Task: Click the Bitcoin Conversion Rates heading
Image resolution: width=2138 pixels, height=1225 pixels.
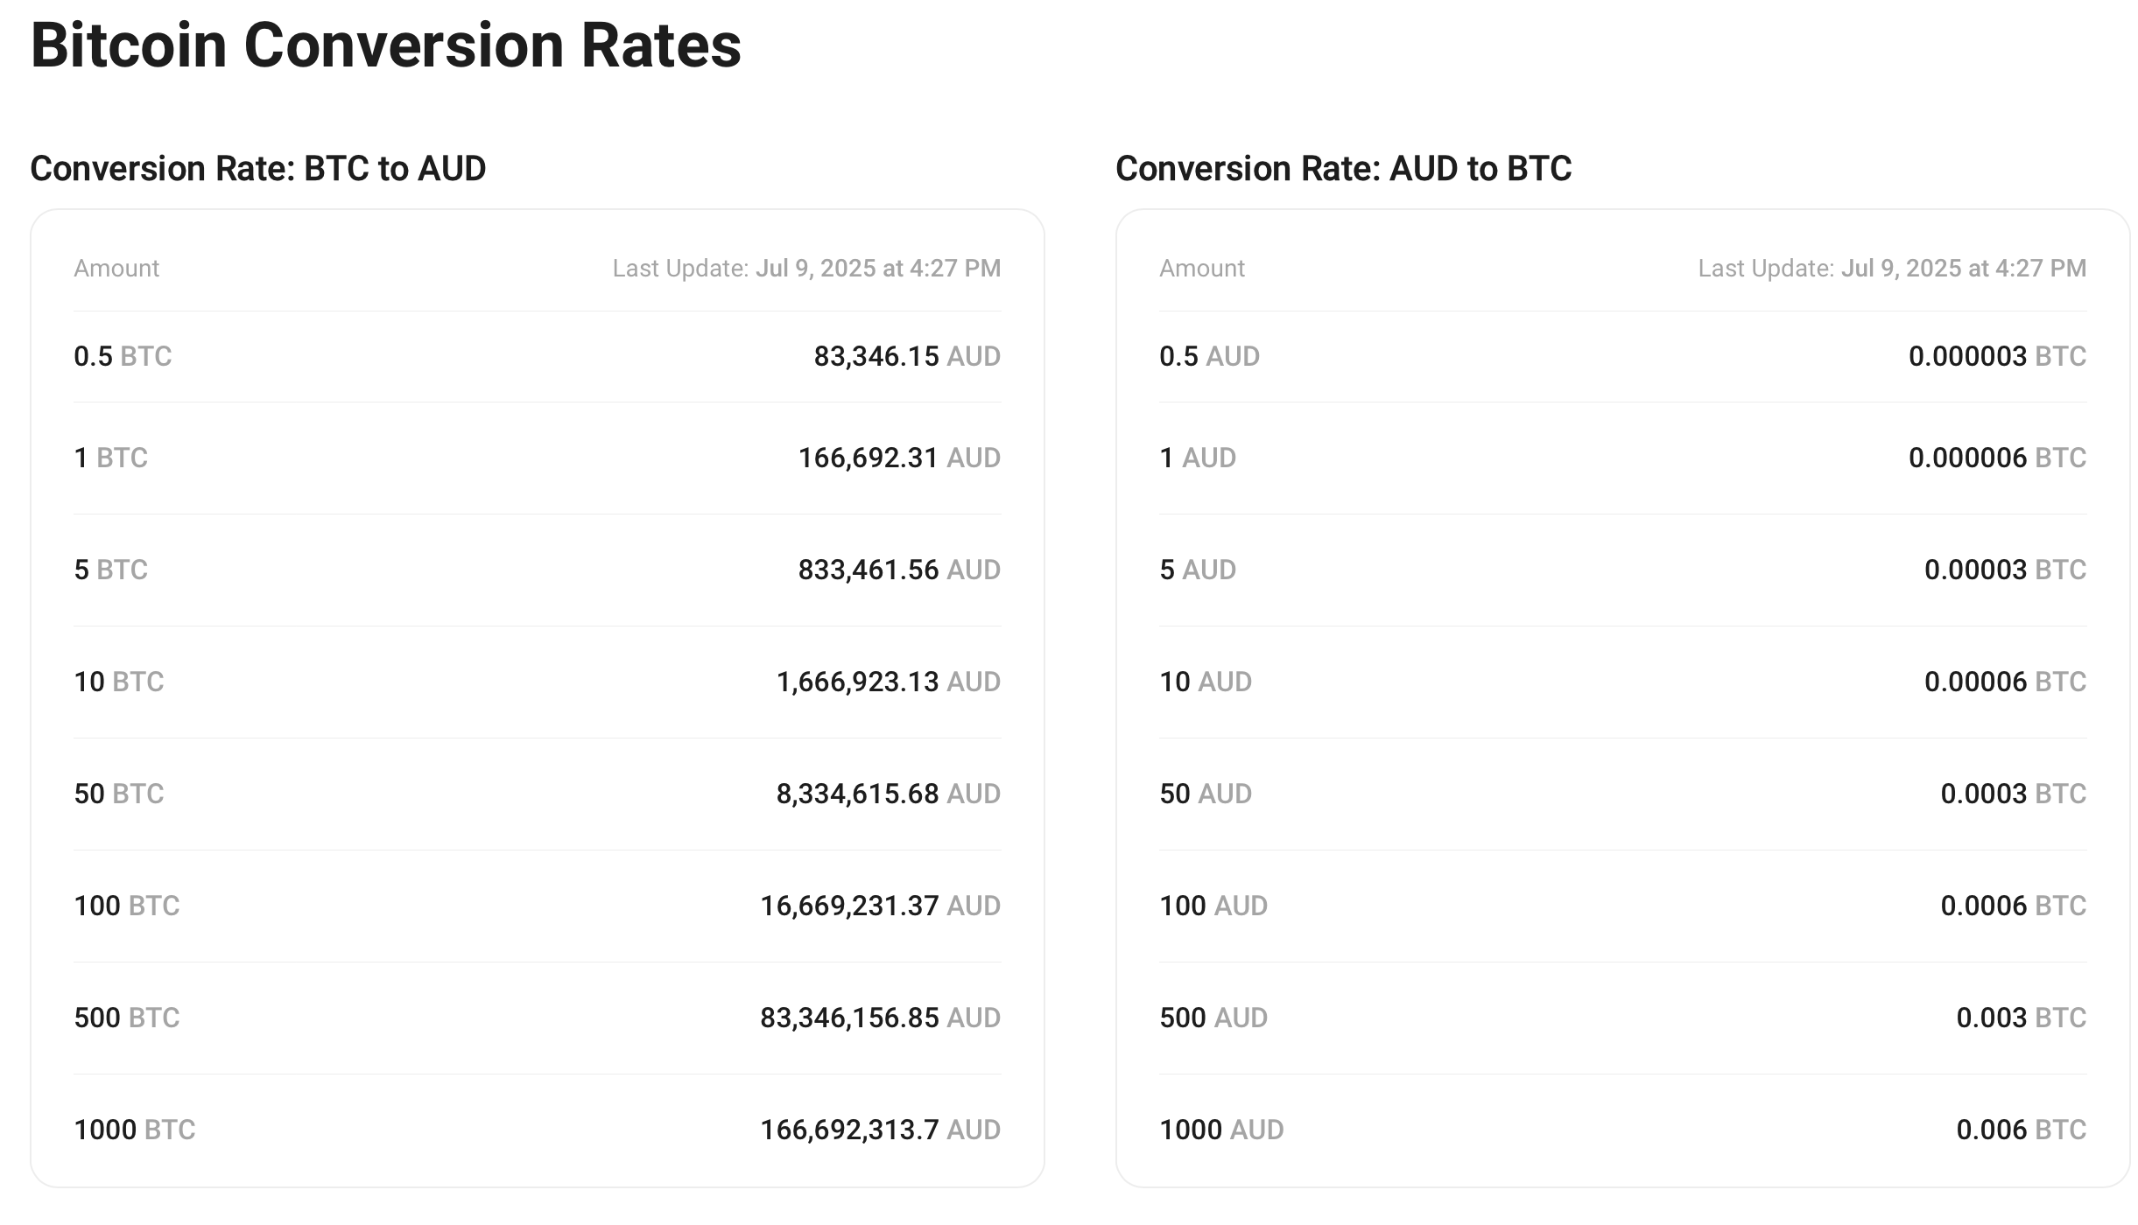Action: click(x=385, y=45)
